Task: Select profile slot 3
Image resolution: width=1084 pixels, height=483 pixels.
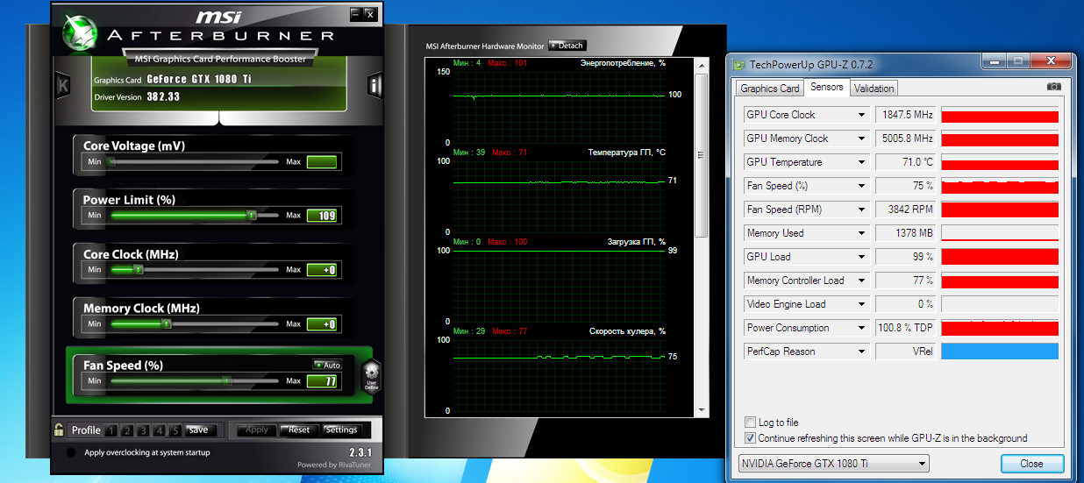Action: pyautogui.click(x=142, y=430)
